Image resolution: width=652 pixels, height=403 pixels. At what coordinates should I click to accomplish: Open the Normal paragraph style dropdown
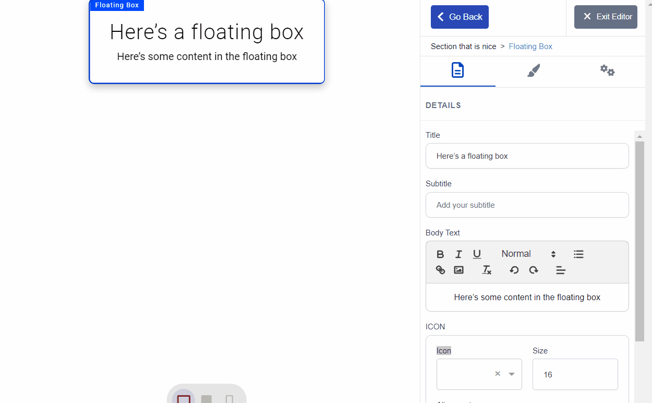(524, 254)
